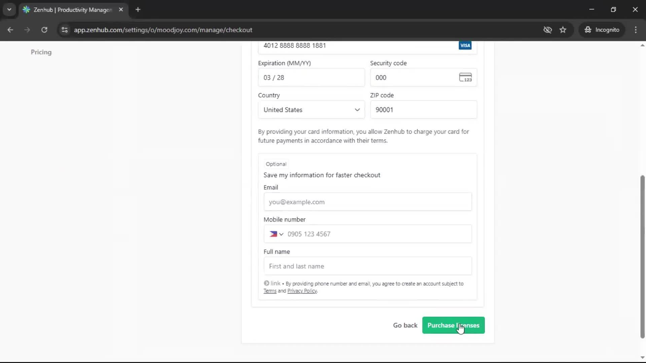Click the third-party cookies eye icon

point(548,30)
